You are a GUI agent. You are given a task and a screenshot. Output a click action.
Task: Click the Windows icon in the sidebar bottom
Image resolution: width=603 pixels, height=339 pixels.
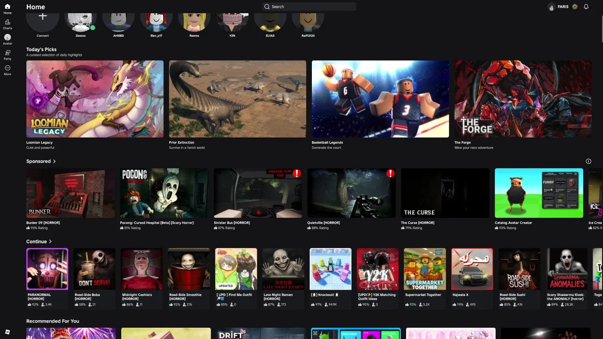click(x=8, y=332)
